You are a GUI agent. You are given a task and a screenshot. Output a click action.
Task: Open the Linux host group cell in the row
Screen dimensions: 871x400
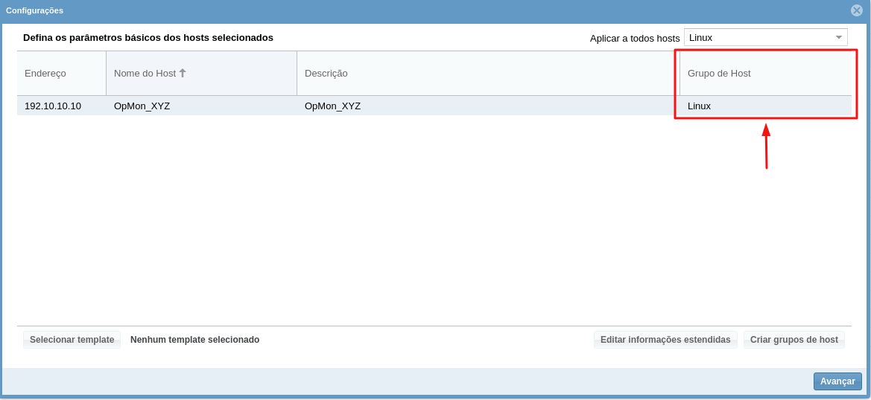(x=700, y=106)
